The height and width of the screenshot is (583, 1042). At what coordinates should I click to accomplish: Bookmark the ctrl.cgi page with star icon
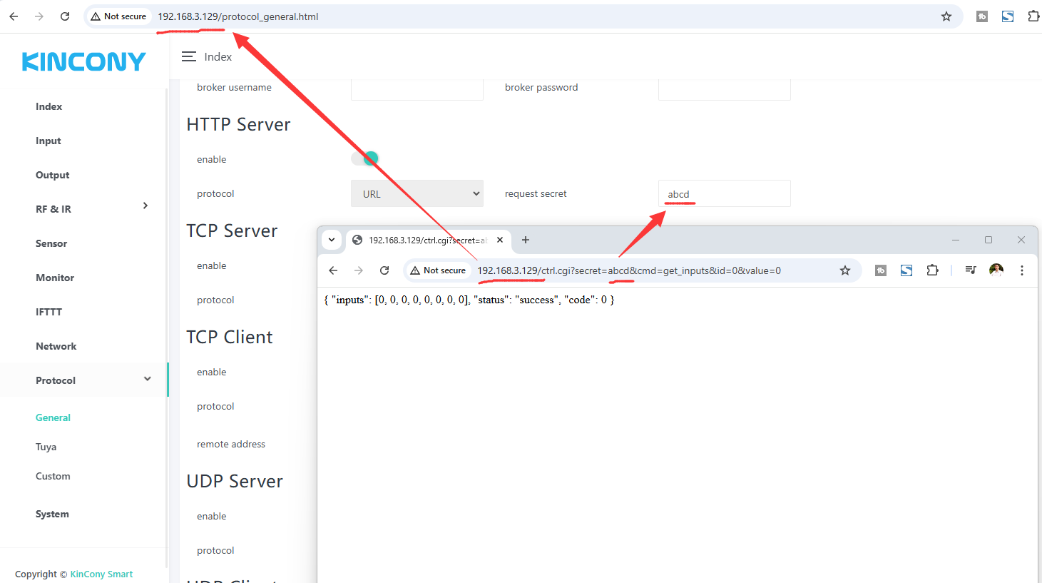845,270
